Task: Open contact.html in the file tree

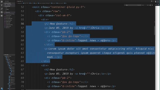Action: pos(8,15)
